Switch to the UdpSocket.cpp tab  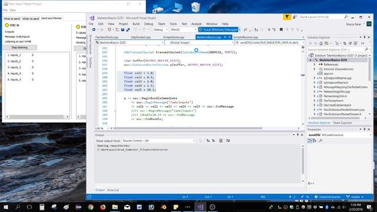(x=141, y=37)
